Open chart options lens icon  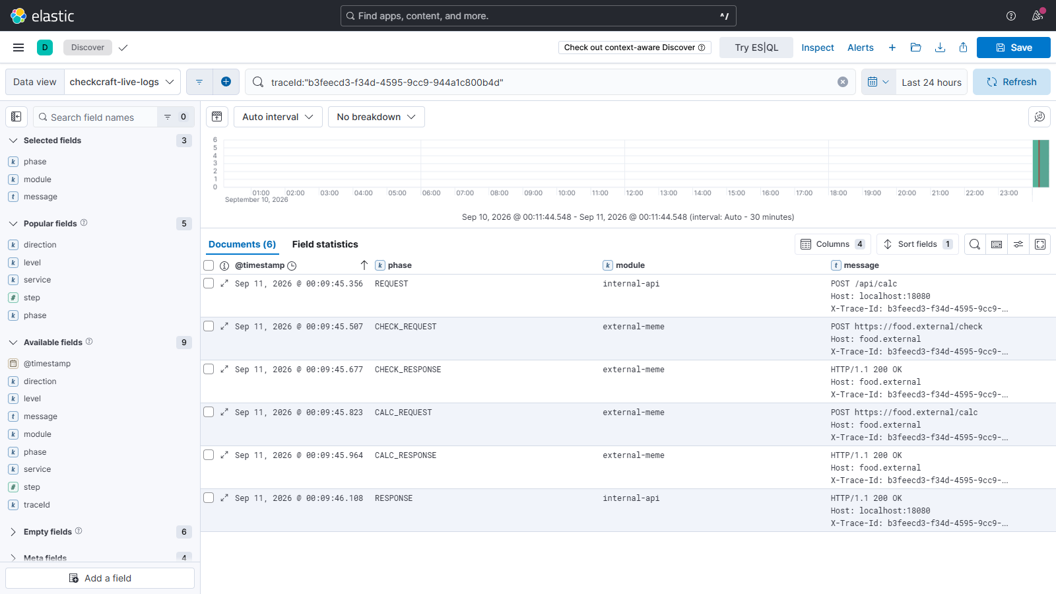coord(1039,117)
